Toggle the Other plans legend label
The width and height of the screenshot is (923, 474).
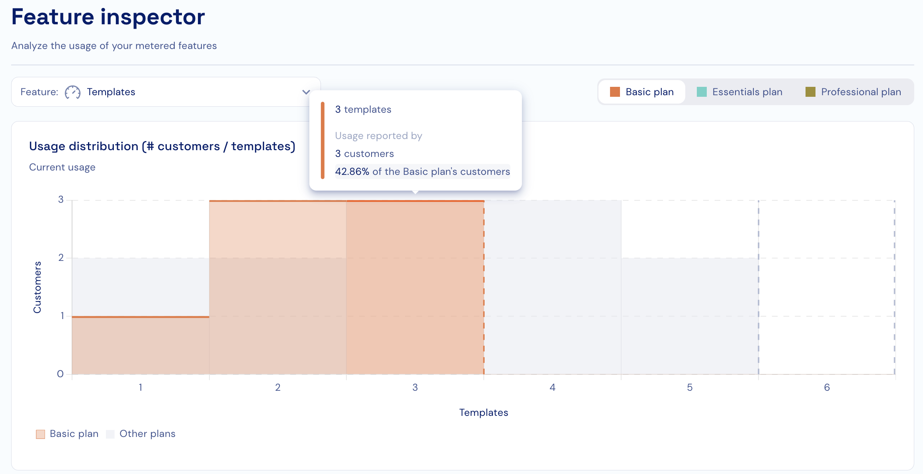[x=147, y=434]
